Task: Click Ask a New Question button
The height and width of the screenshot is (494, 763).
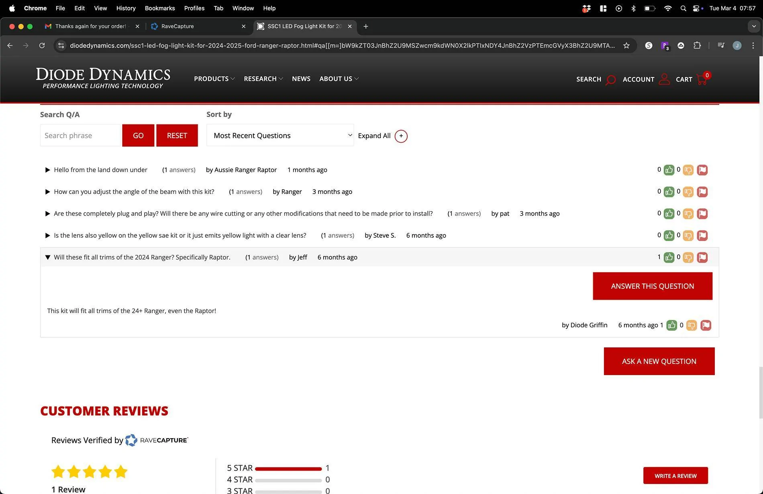Action: click(659, 361)
